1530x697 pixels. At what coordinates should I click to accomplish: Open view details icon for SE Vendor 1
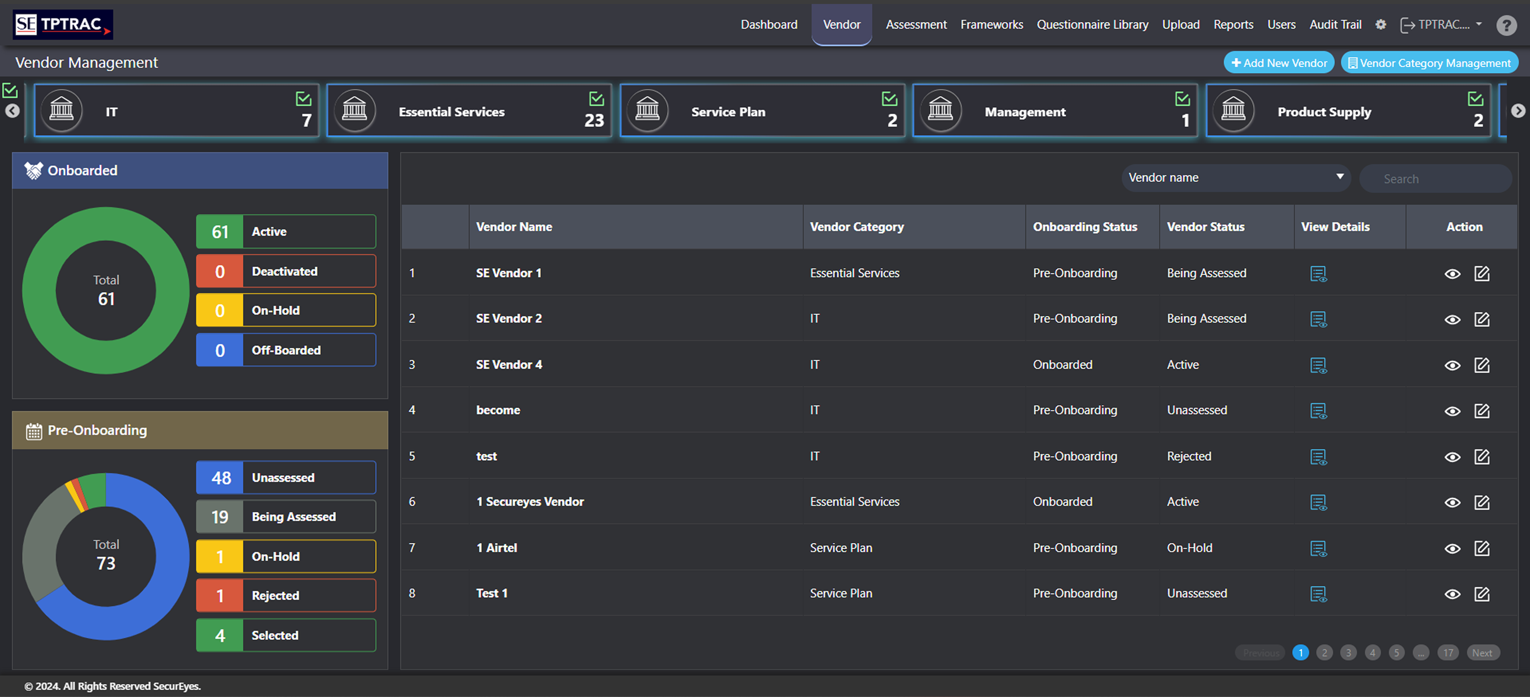(x=1318, y=274)
